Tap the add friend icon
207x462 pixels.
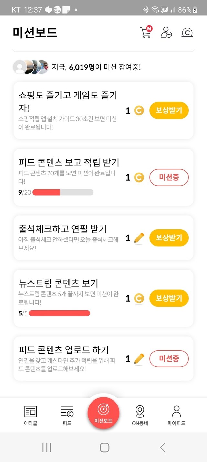[166, 32]
